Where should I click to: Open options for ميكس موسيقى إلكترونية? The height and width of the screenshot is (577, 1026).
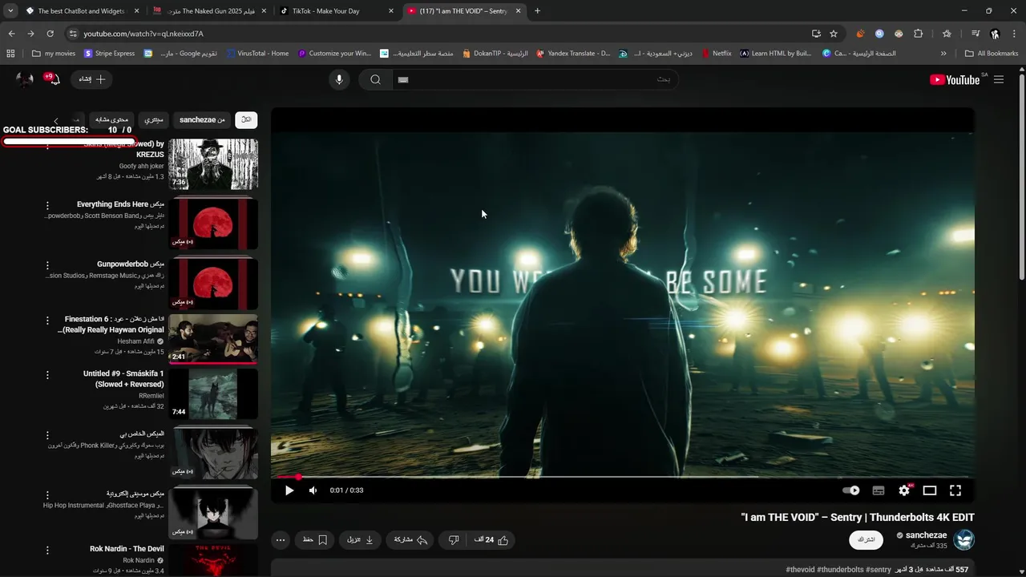(x=47, y=495)
